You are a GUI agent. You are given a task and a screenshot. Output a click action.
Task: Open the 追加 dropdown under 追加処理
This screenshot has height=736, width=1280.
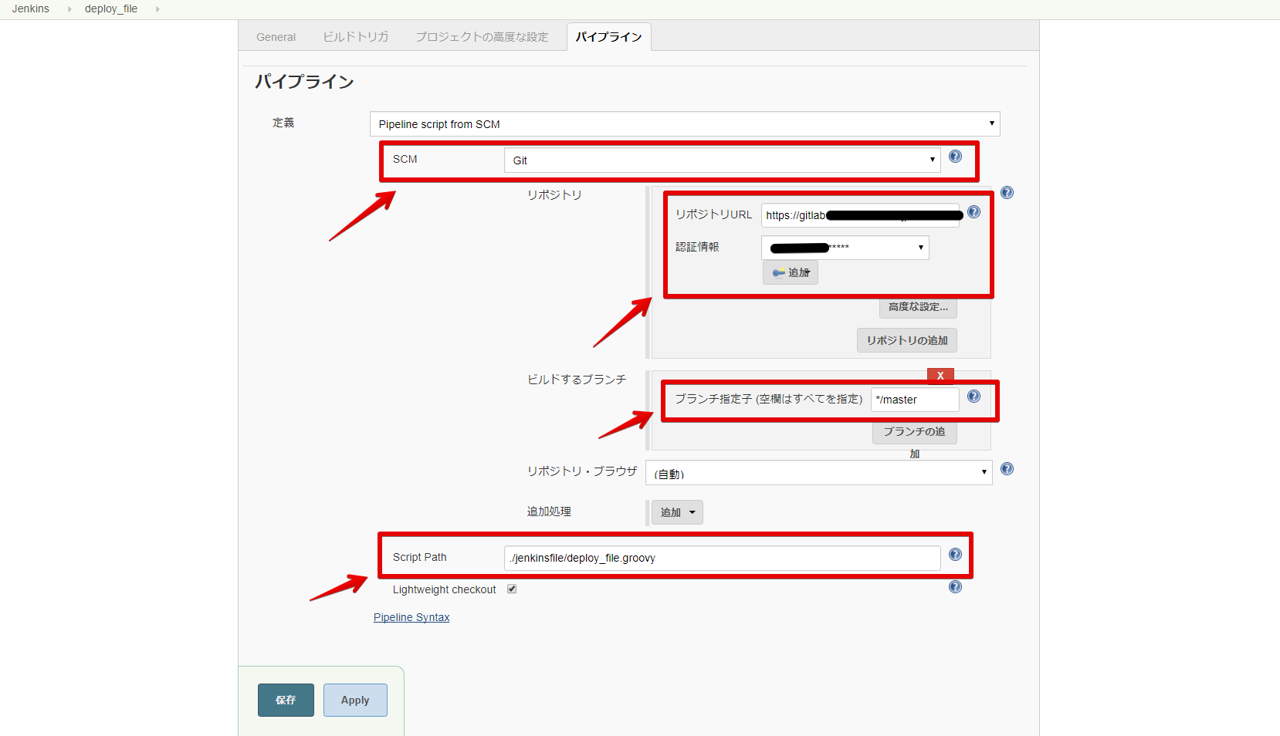click(676, 511)
